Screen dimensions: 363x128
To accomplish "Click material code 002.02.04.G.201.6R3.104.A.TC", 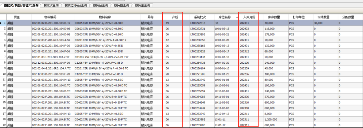I will tap(51, 68).
